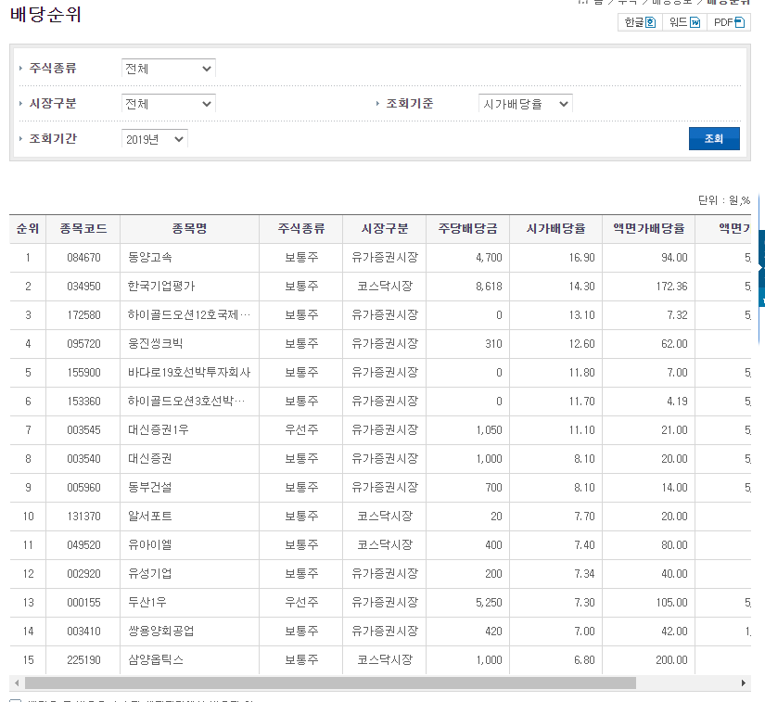The image size is (765, 702).
Task: Click 코스닥시장 in 알서포트 row
Action: point(385,517)
